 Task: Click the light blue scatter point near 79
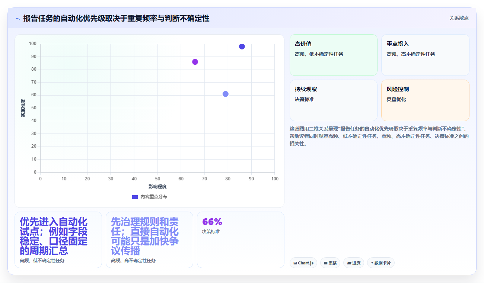tap(226, 94)
